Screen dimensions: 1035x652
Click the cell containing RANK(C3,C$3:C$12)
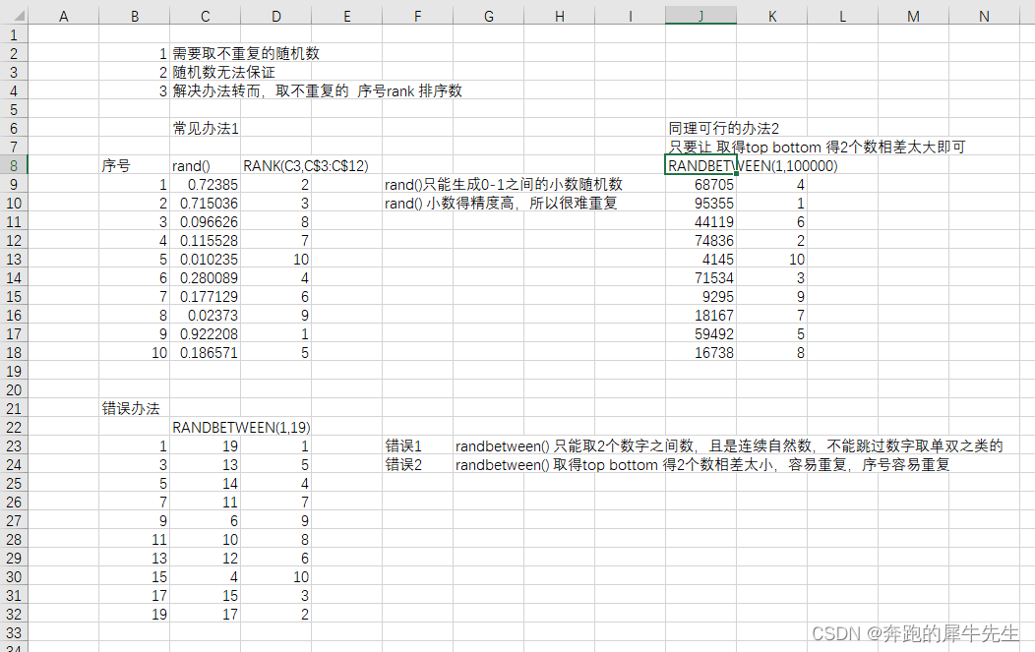coord(275,165)
